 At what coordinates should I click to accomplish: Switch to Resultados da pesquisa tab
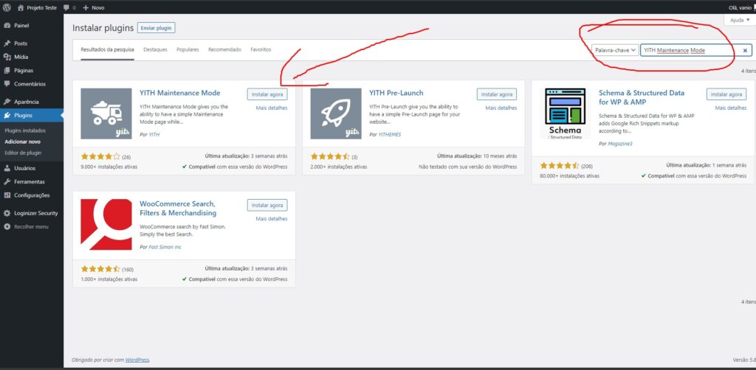(108, 49)
